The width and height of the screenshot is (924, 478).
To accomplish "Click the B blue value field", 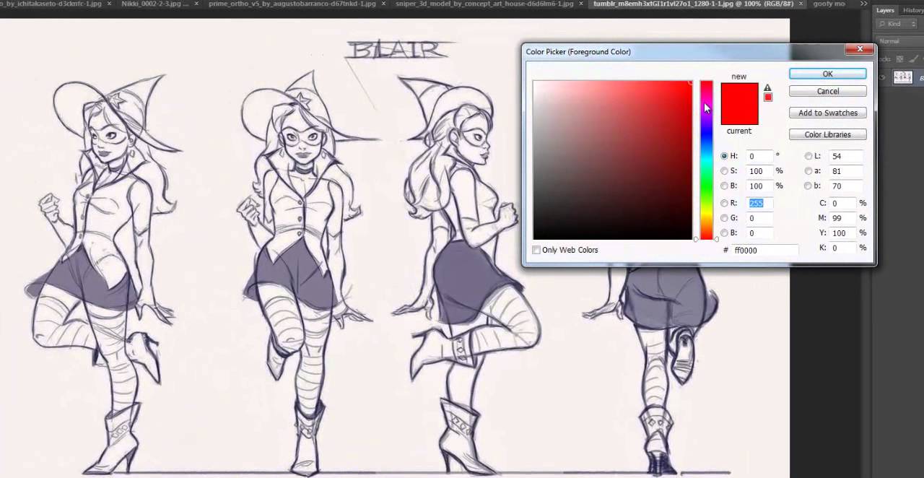I will [x=760, y=233].
